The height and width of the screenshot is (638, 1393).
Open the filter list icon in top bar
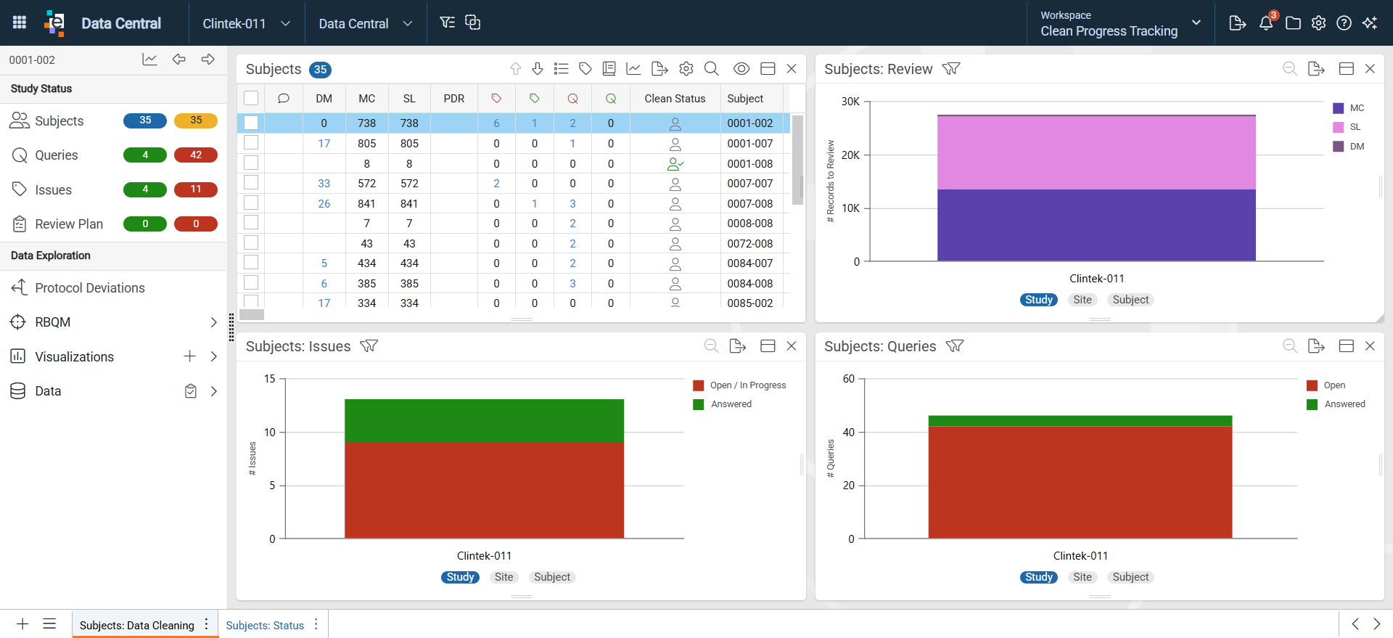(x=448, y=23)
